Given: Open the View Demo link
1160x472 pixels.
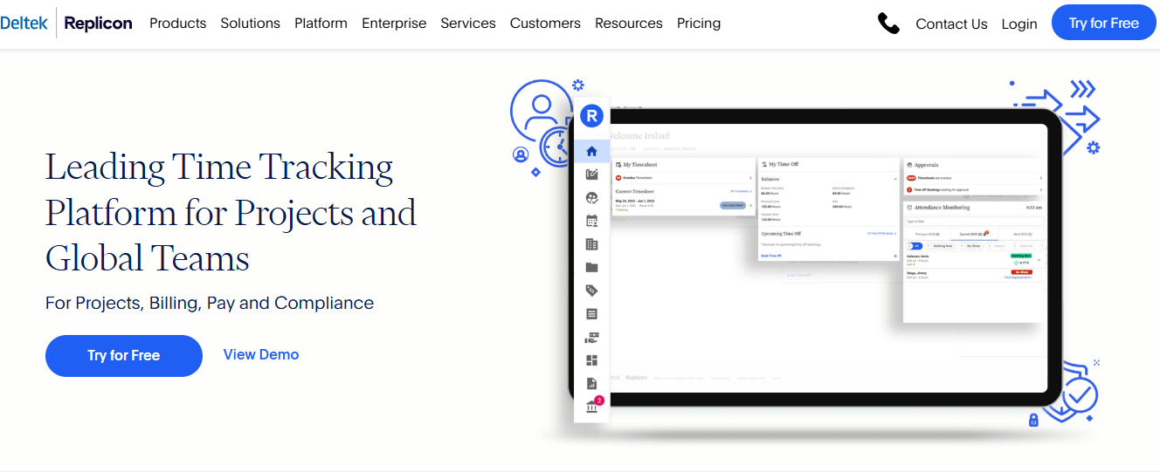Looking at the screenshot, I should (x=261, y=354).
